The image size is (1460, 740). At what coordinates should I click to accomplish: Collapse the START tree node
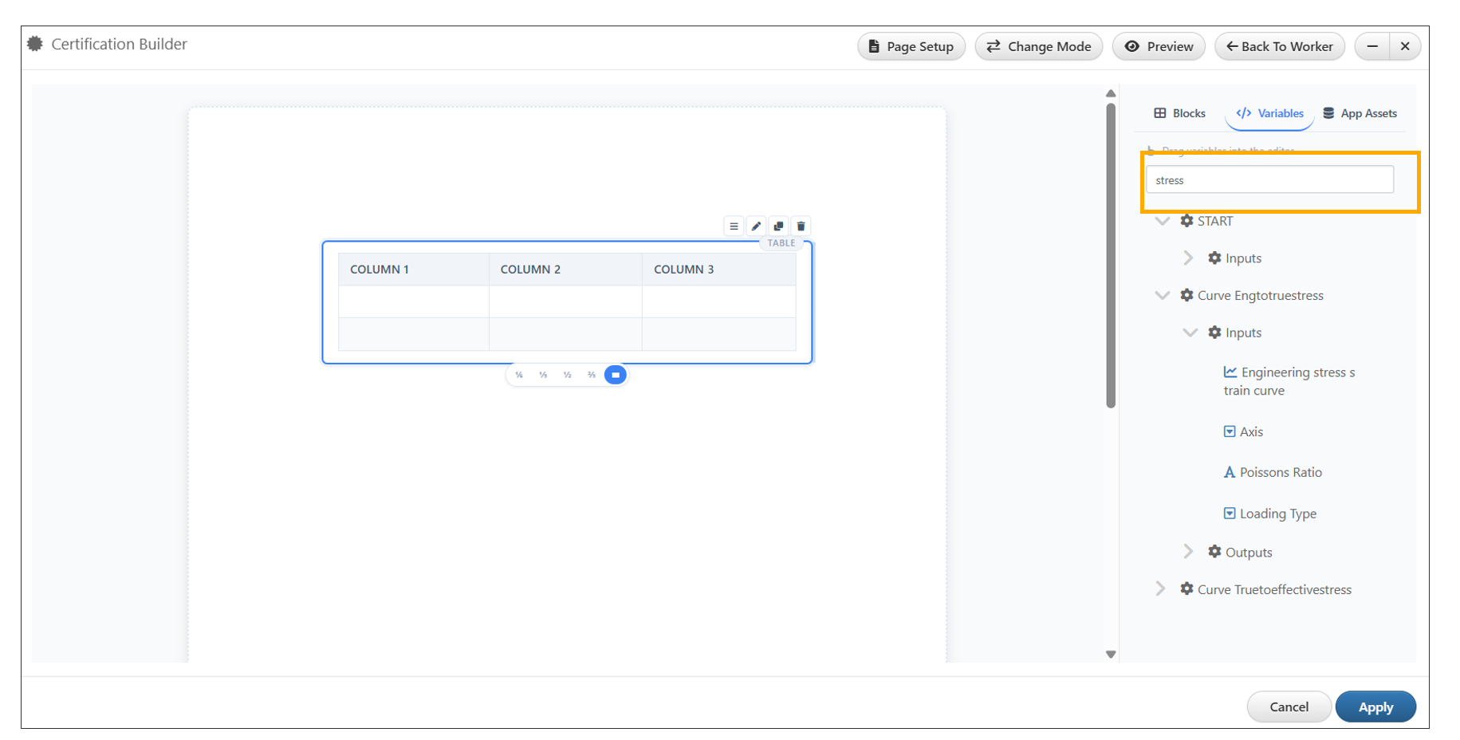[x=1163, y=221]
